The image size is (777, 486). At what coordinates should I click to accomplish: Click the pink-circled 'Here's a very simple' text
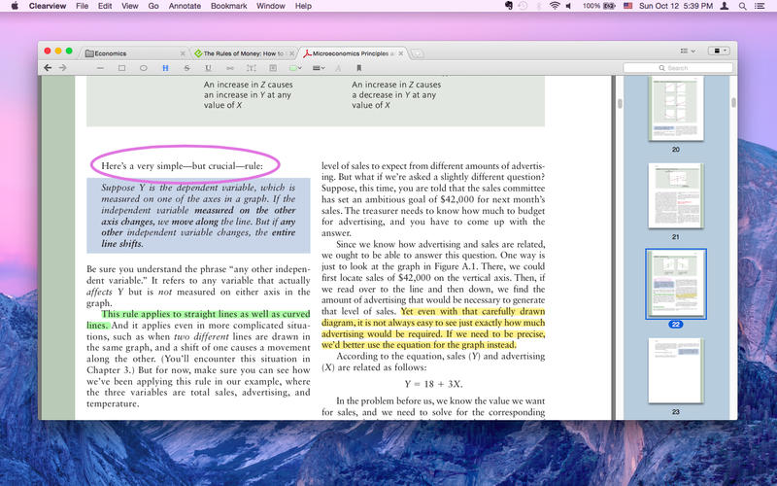(182, 165)
